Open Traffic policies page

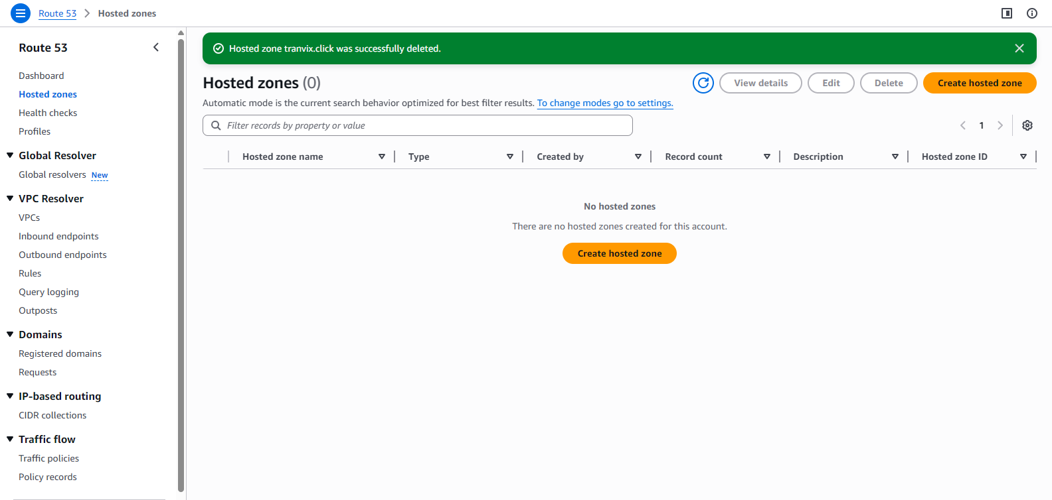tap(48, 458)
